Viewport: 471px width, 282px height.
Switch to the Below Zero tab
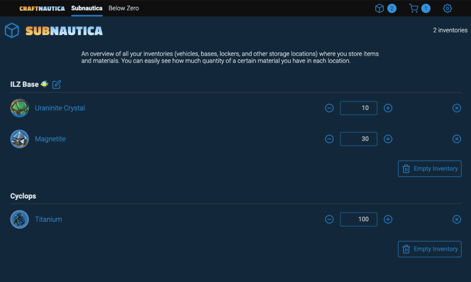click(x=123, y=8)
